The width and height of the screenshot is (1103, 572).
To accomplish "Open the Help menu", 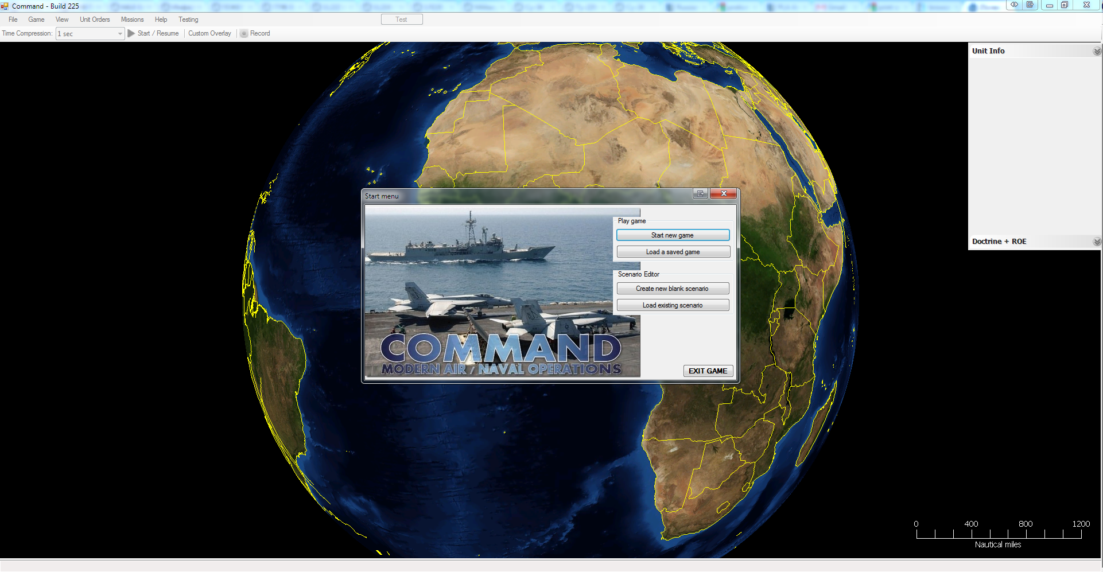I will [x=161, y=20].
